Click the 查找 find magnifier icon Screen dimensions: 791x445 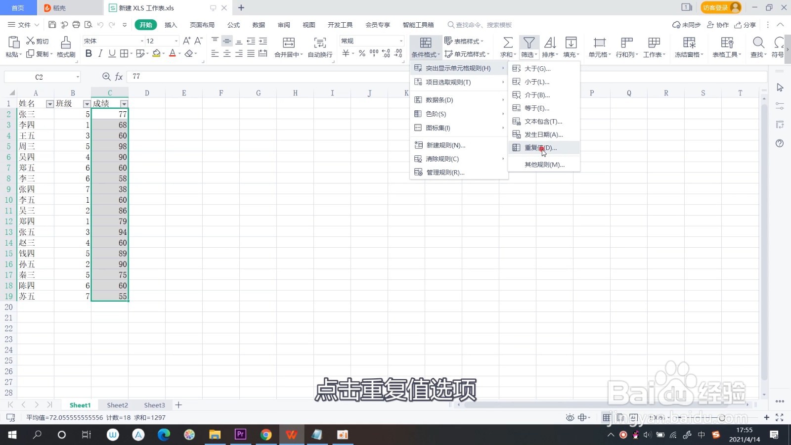point(758,43)
